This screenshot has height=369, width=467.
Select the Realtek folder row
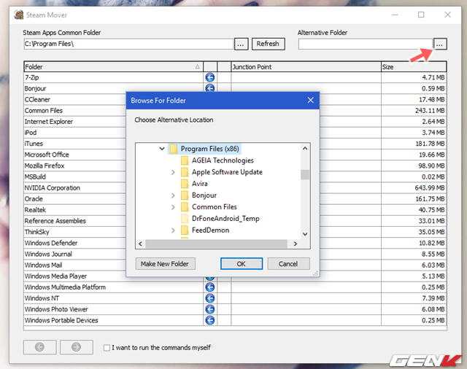74,210
